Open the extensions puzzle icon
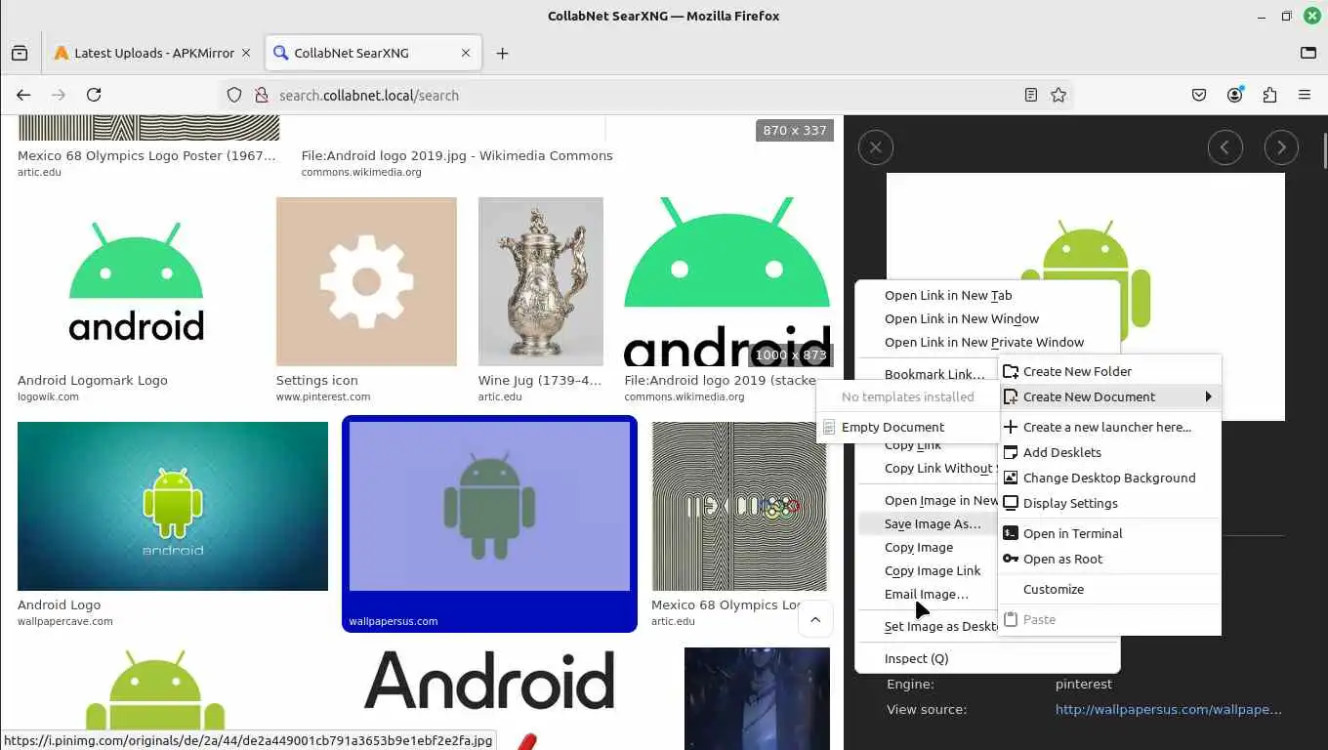Viewport: 1328px width, 750px height. pos(1269,95)
